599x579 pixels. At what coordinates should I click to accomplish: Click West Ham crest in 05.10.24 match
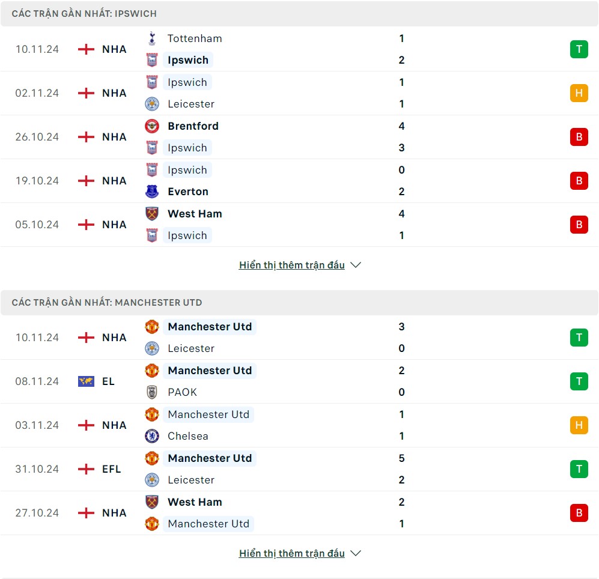[152, 214]
